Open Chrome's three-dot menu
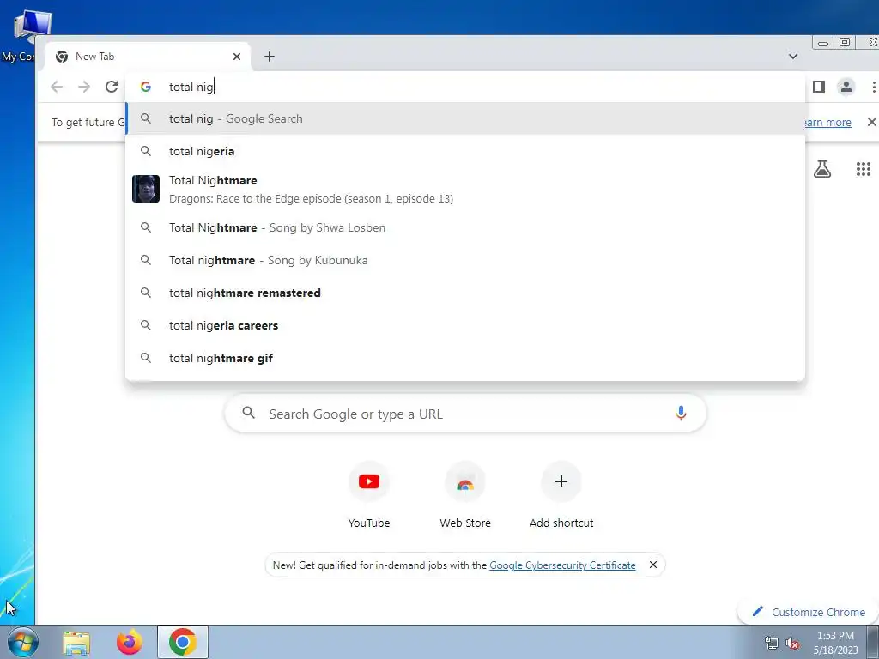The height and width of the screenshot is (659, 879). pos(873,87)
